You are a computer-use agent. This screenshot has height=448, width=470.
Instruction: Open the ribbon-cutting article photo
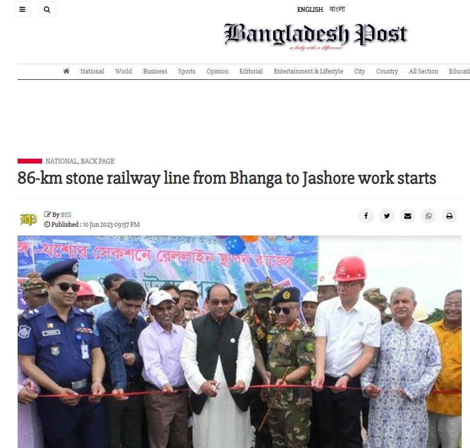239,342
